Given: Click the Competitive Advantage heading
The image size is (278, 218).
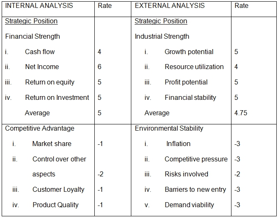Looking at the screenshot, I should (x=39, y=129).
